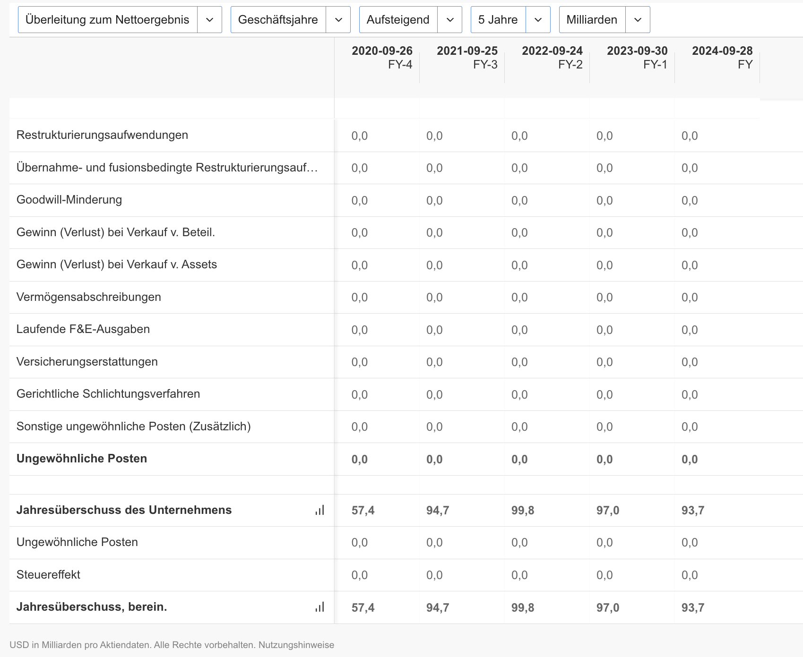Click 97,0 in Jahresüberschuss des Unternehmens row
Screen dimensions: 803x657
(x=608, y=511)
